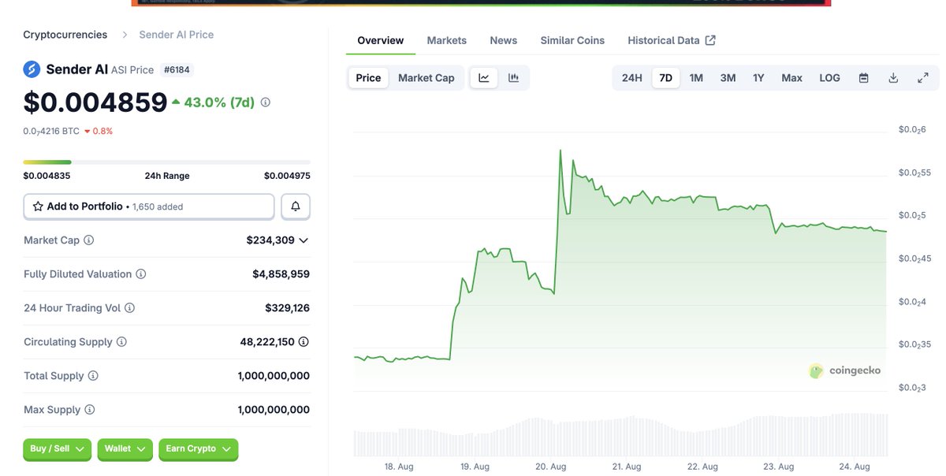Screen dimensions: 946x476
Task: Click the 0.8% BTC change text
Action: (x=102, y=131)
